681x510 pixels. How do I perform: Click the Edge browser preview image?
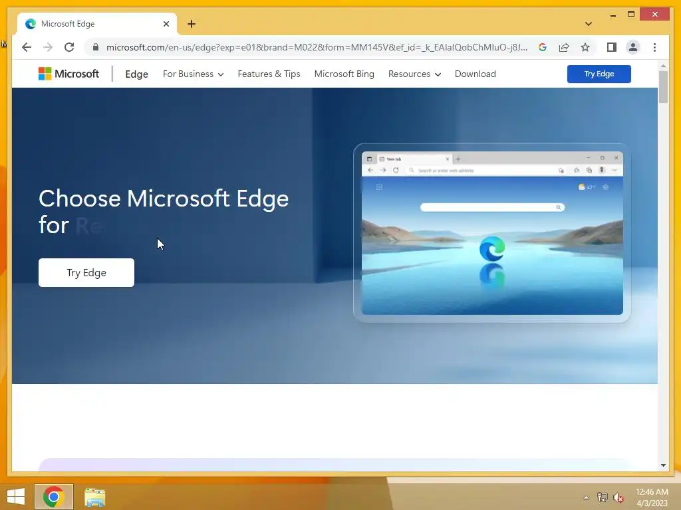(492, 233)
